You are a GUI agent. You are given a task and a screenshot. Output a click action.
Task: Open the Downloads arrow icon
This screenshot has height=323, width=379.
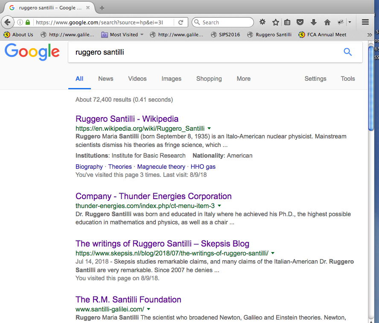point(314,23)
